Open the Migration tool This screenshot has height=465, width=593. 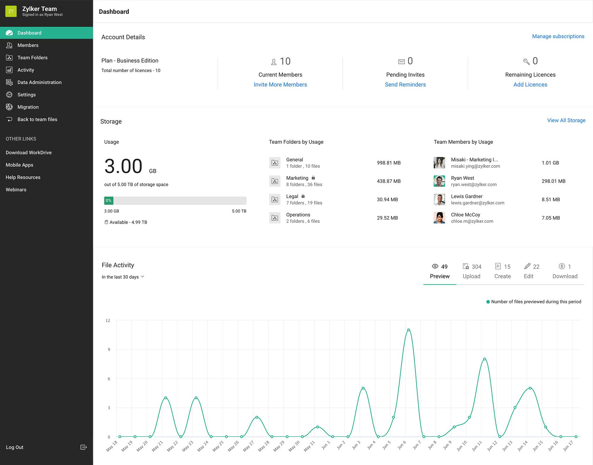(28, 107)
